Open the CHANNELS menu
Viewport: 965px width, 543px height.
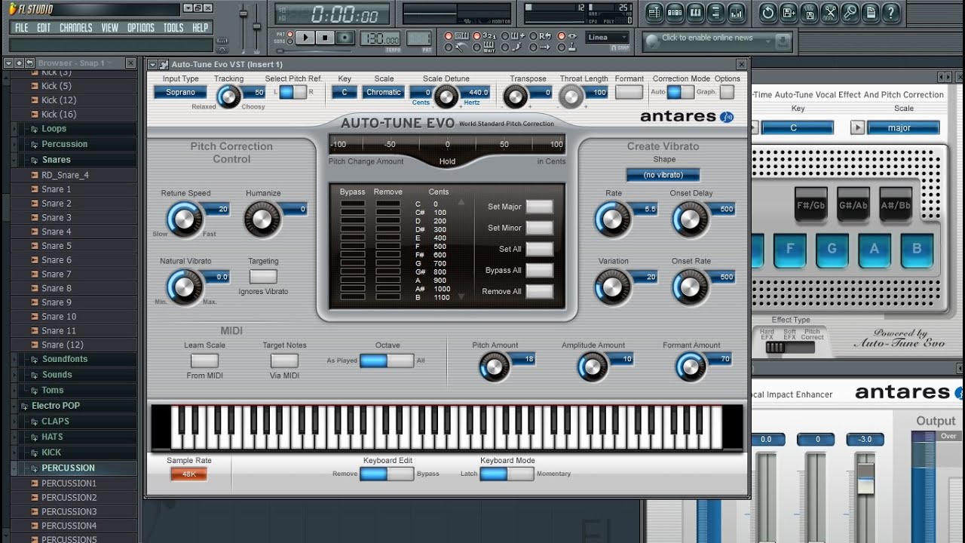75,28
